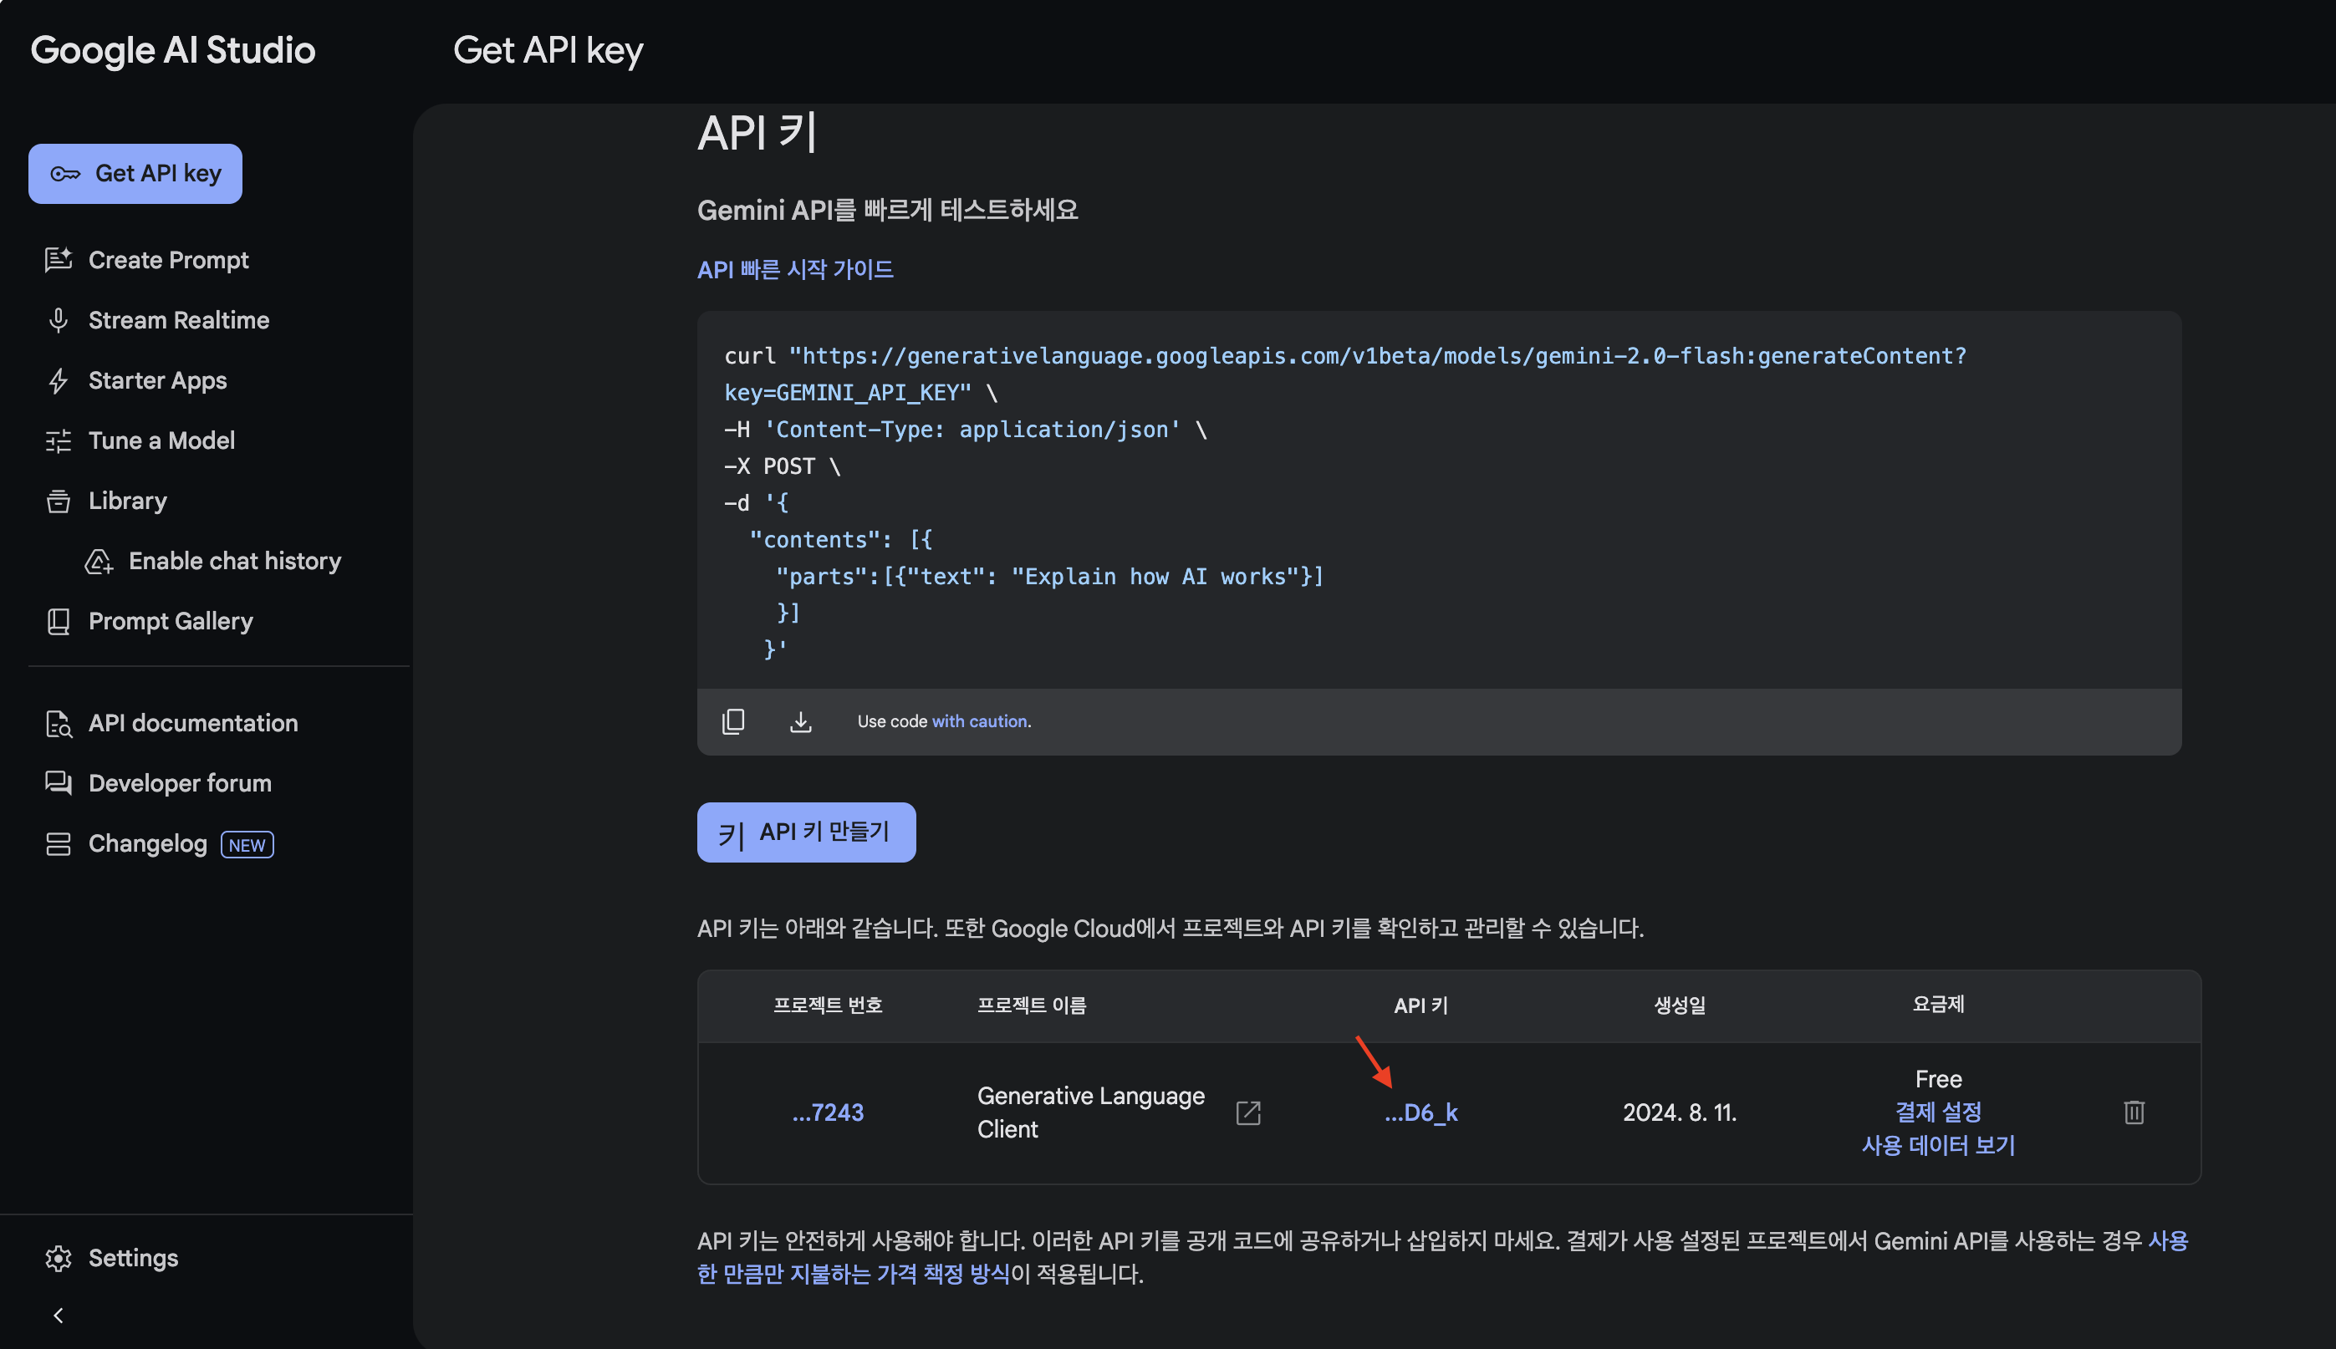
Task: Open Starter Apps lightning item
Action: pos(156,381)
